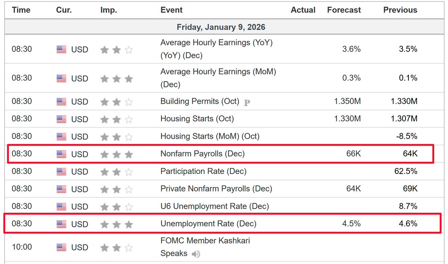Screen dimensions: 448x264
Task: Click the 0.1% previous value
Action: tap(408, 78)
